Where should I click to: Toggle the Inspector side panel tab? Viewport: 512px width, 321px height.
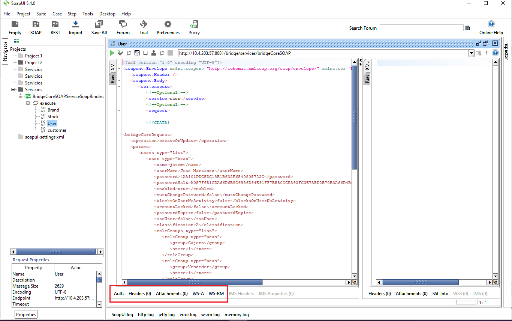506,50
